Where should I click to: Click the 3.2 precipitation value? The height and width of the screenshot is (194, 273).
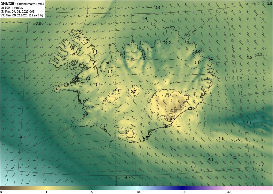[x=153, y=25]
